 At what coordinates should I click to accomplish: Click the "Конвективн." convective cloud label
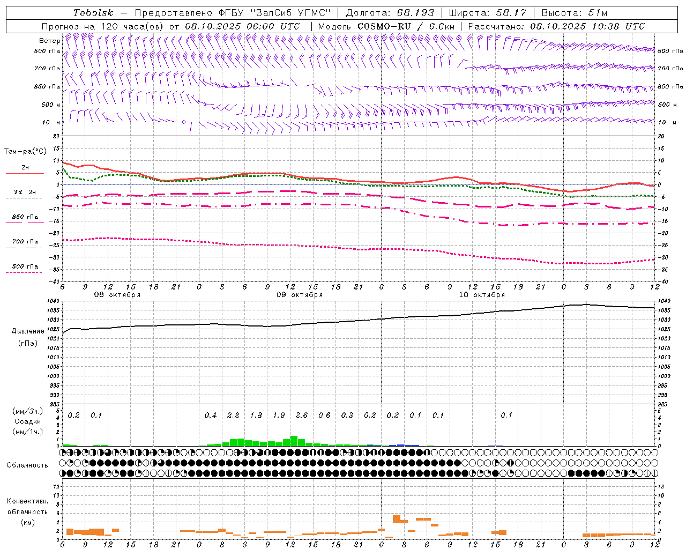coord(28,501)
